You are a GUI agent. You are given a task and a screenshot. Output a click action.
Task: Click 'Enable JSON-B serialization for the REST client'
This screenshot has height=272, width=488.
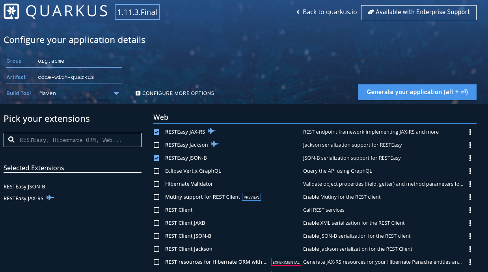point(357,236)
